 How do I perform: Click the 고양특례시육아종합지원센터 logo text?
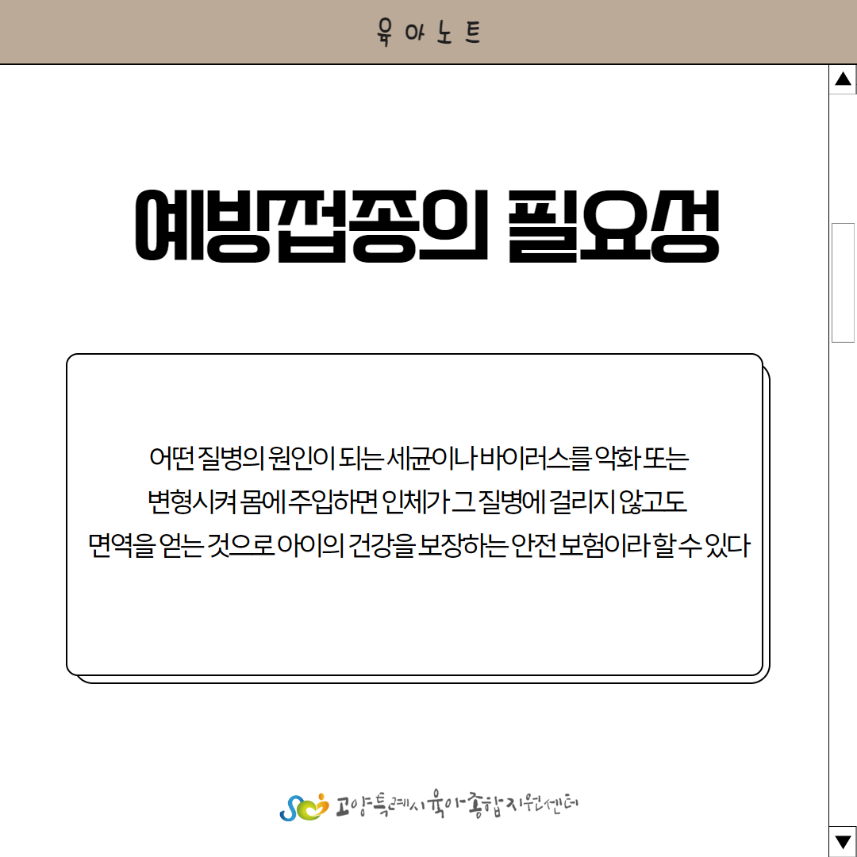click(x=457, y=803)
